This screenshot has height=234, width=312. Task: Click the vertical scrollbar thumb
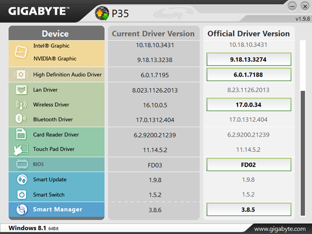(303, 153)
